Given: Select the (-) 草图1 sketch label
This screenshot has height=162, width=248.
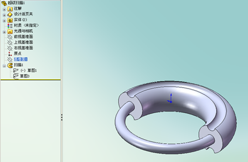Looking at the screenshot, I should point(29,71).
